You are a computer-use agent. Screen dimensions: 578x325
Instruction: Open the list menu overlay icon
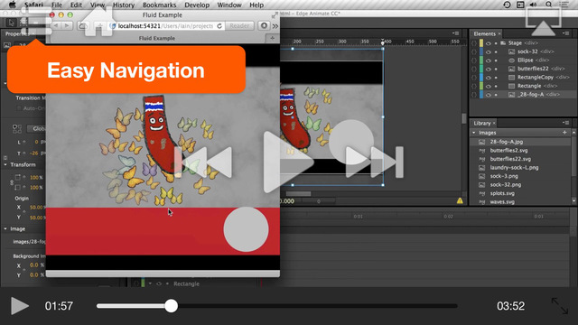(36, 22)
